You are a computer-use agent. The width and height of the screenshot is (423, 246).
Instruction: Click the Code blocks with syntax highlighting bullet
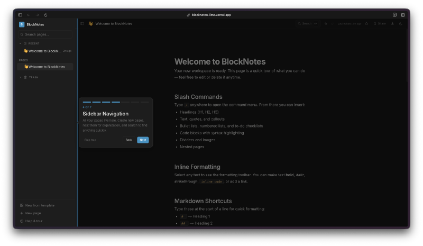point(212,133)
